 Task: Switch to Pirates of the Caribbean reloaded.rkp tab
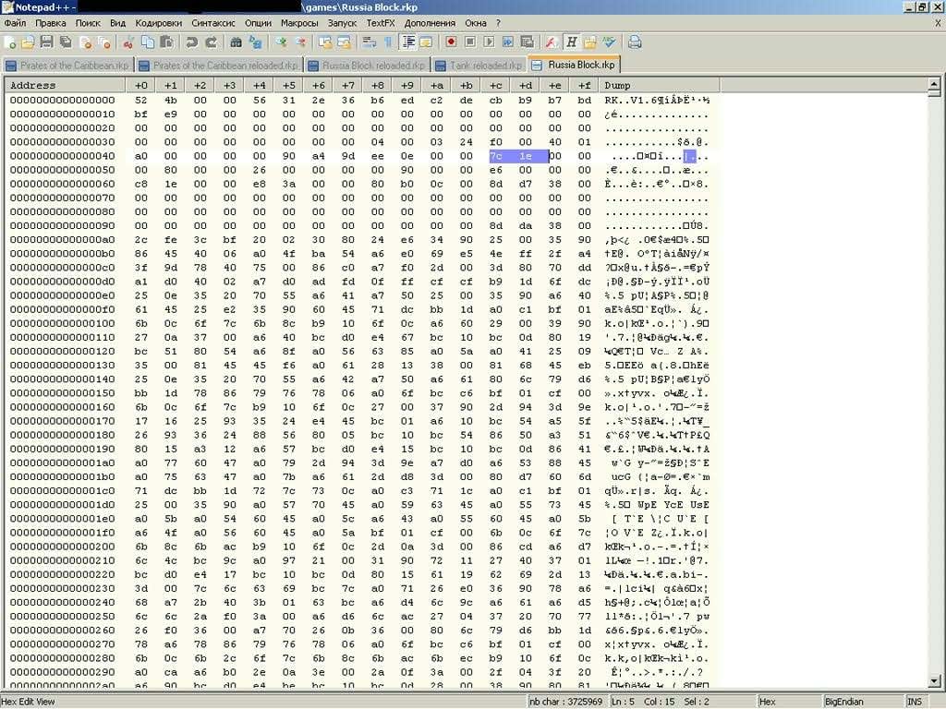tap(218, 66)
